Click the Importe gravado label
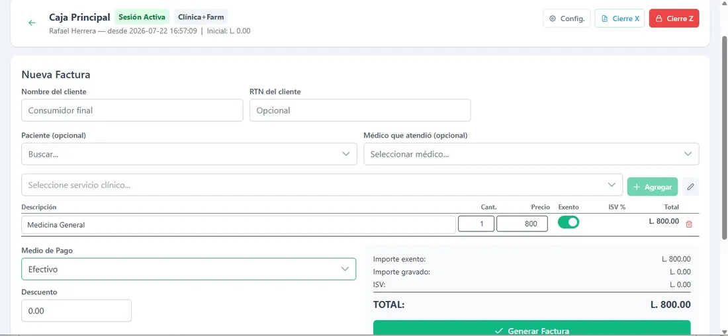 [402, 272]
